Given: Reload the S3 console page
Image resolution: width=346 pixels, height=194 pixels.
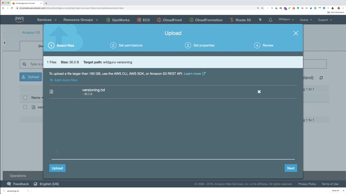Looking at the screenshot, I should 12,8.
